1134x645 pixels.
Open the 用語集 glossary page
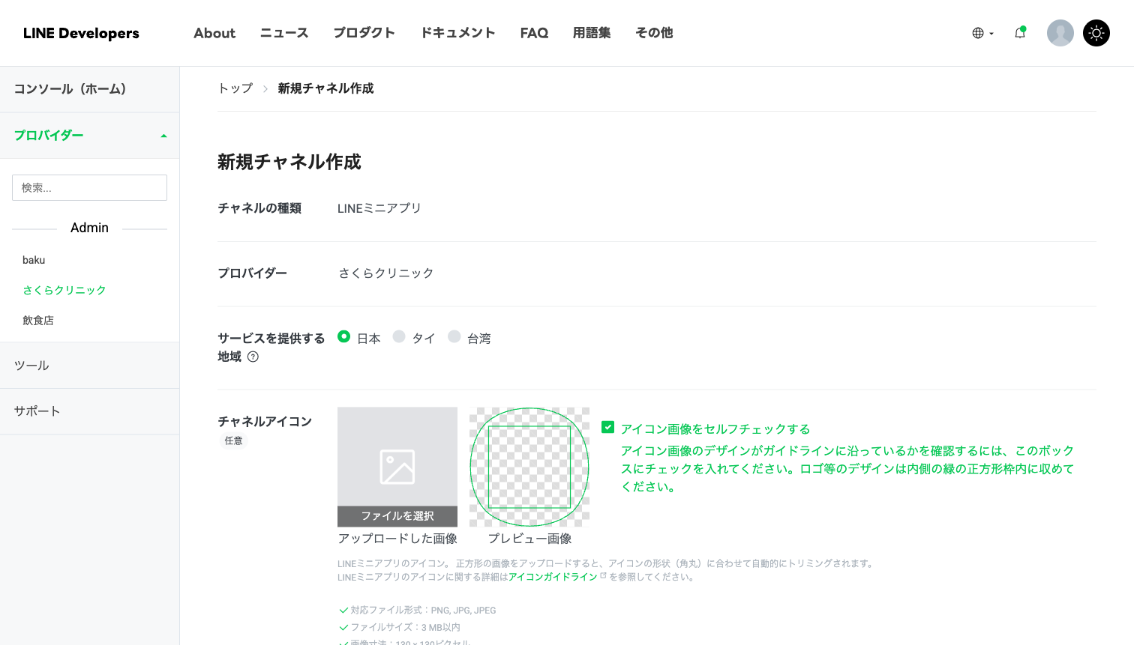pyautogui.click(x=592, y=33)
